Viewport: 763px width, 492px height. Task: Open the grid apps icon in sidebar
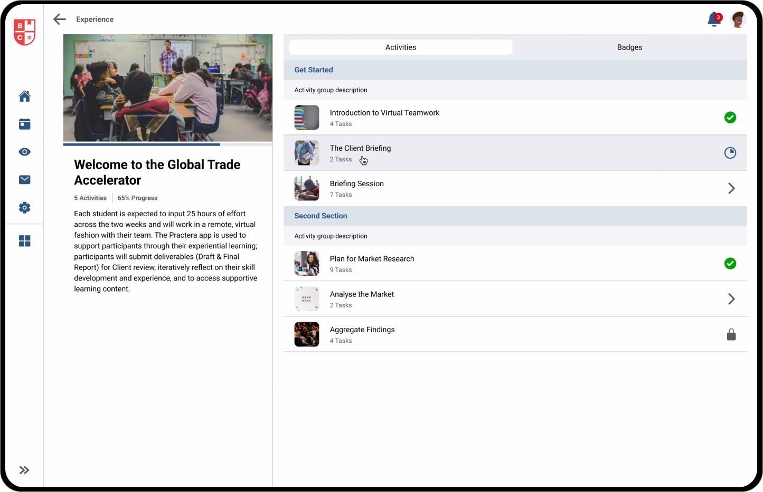click(24, 241)
